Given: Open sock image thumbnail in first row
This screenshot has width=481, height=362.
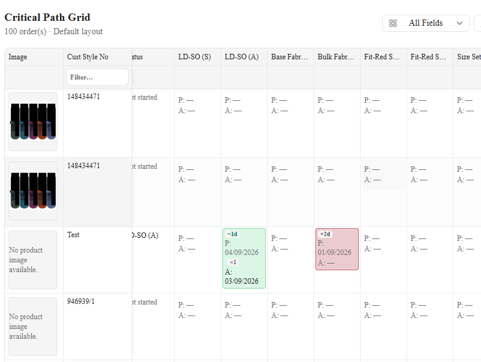Looking at the screenshot, I should click(x=33, y=122).
